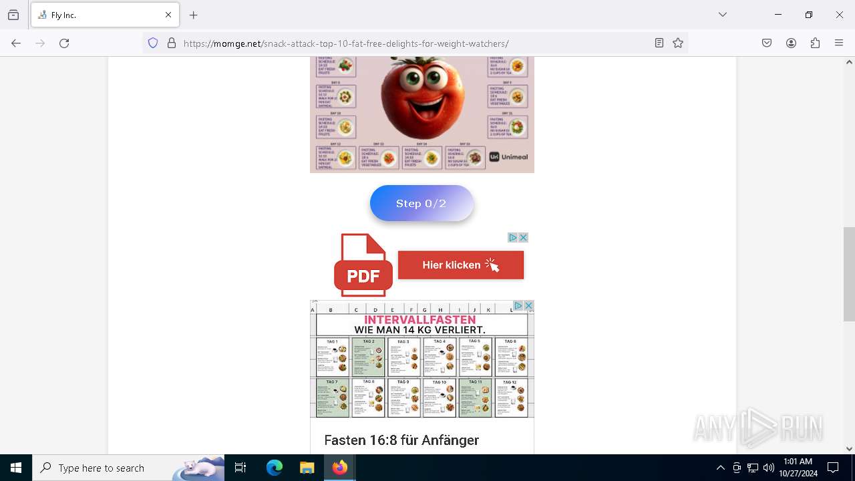This screenshot has width=855, height=481.
Task: Click the red PDF file icon ad
Action: tap(362, 265)
